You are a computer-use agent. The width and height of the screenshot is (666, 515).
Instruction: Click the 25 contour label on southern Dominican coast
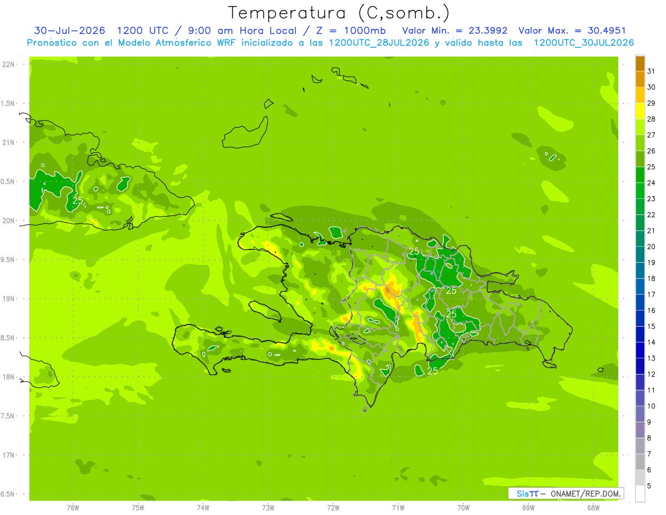432,371
